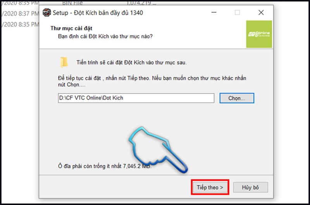Click the 1,074,219 file size value
This screenshot has height=205, width=310.
click(x=141, y=3)
